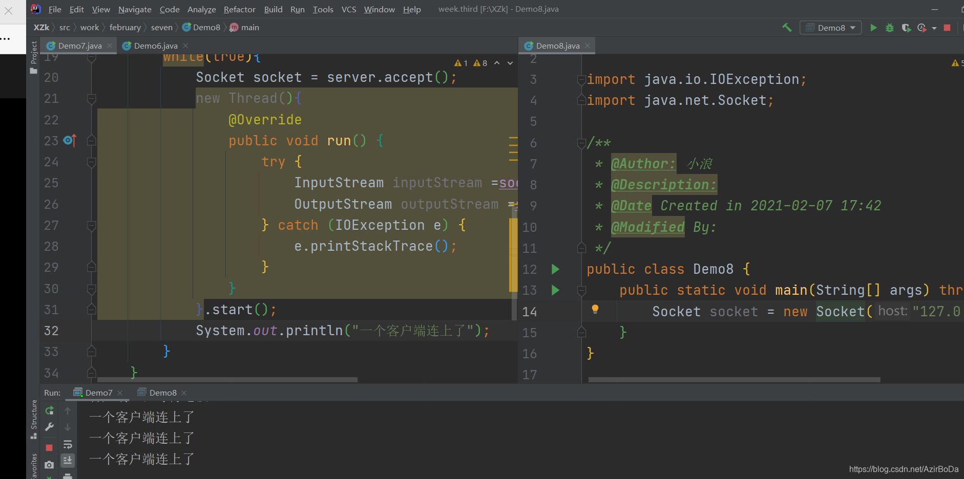Viewport: 964px width, 479px height.
Task: Run class Demo8 from line 12 gutter arrow
Action: pos(555,269)
